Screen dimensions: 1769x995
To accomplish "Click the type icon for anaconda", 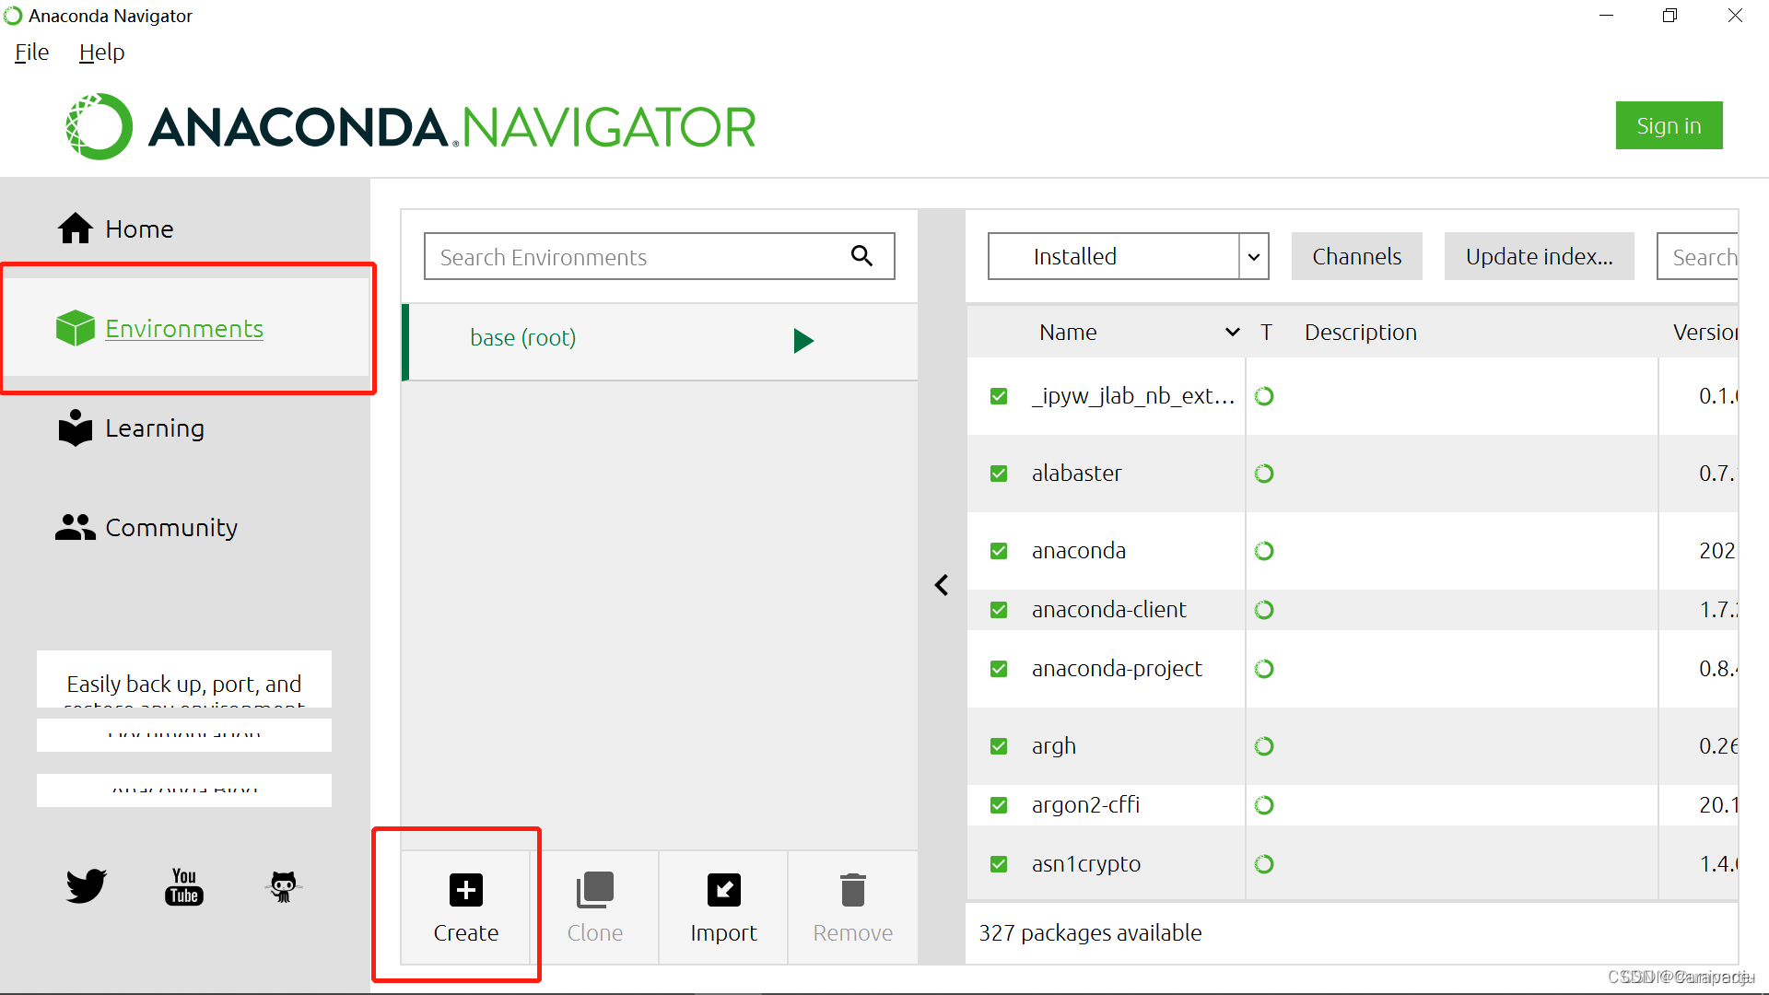I will tap(1264, 551).
